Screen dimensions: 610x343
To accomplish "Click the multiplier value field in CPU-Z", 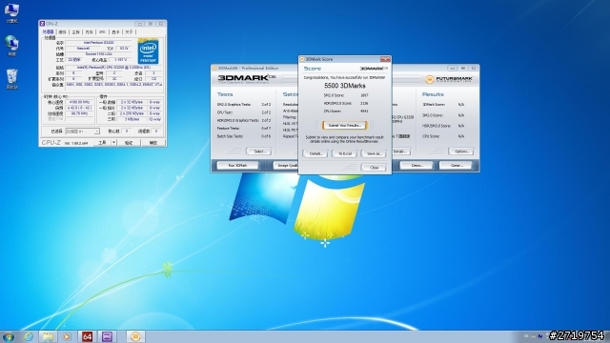I will pos(79,108).
